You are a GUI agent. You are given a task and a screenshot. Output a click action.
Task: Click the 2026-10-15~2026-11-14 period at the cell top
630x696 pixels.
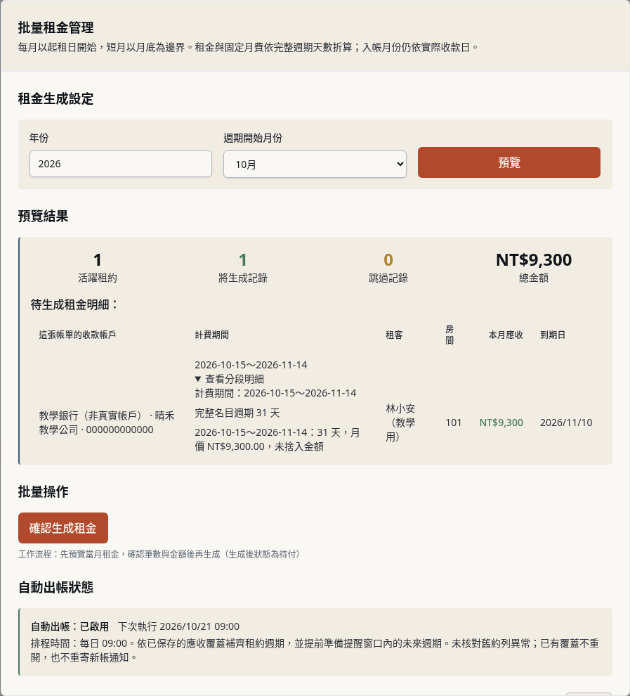point(251,365)
